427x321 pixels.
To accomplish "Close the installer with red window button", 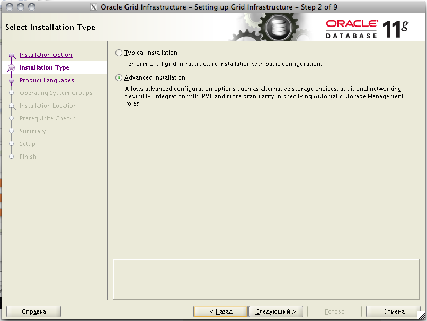I will click(x=10, y=7).
